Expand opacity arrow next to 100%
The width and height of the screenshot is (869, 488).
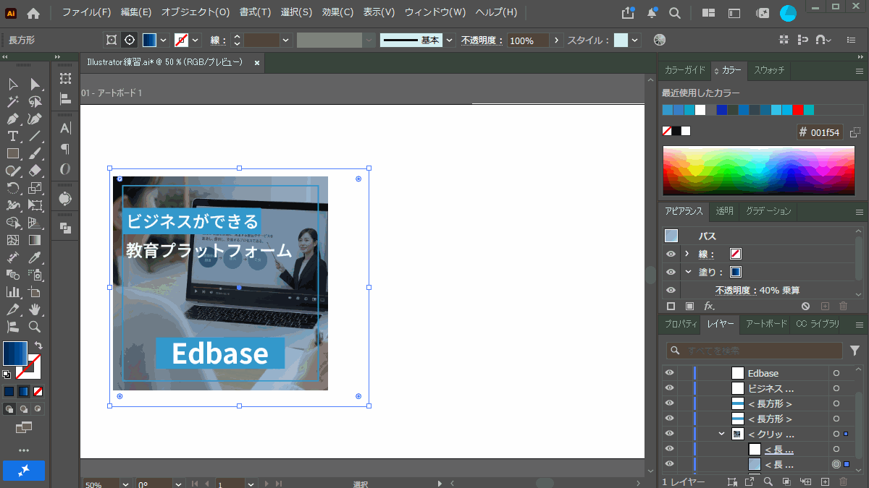(x=556, y=40)
